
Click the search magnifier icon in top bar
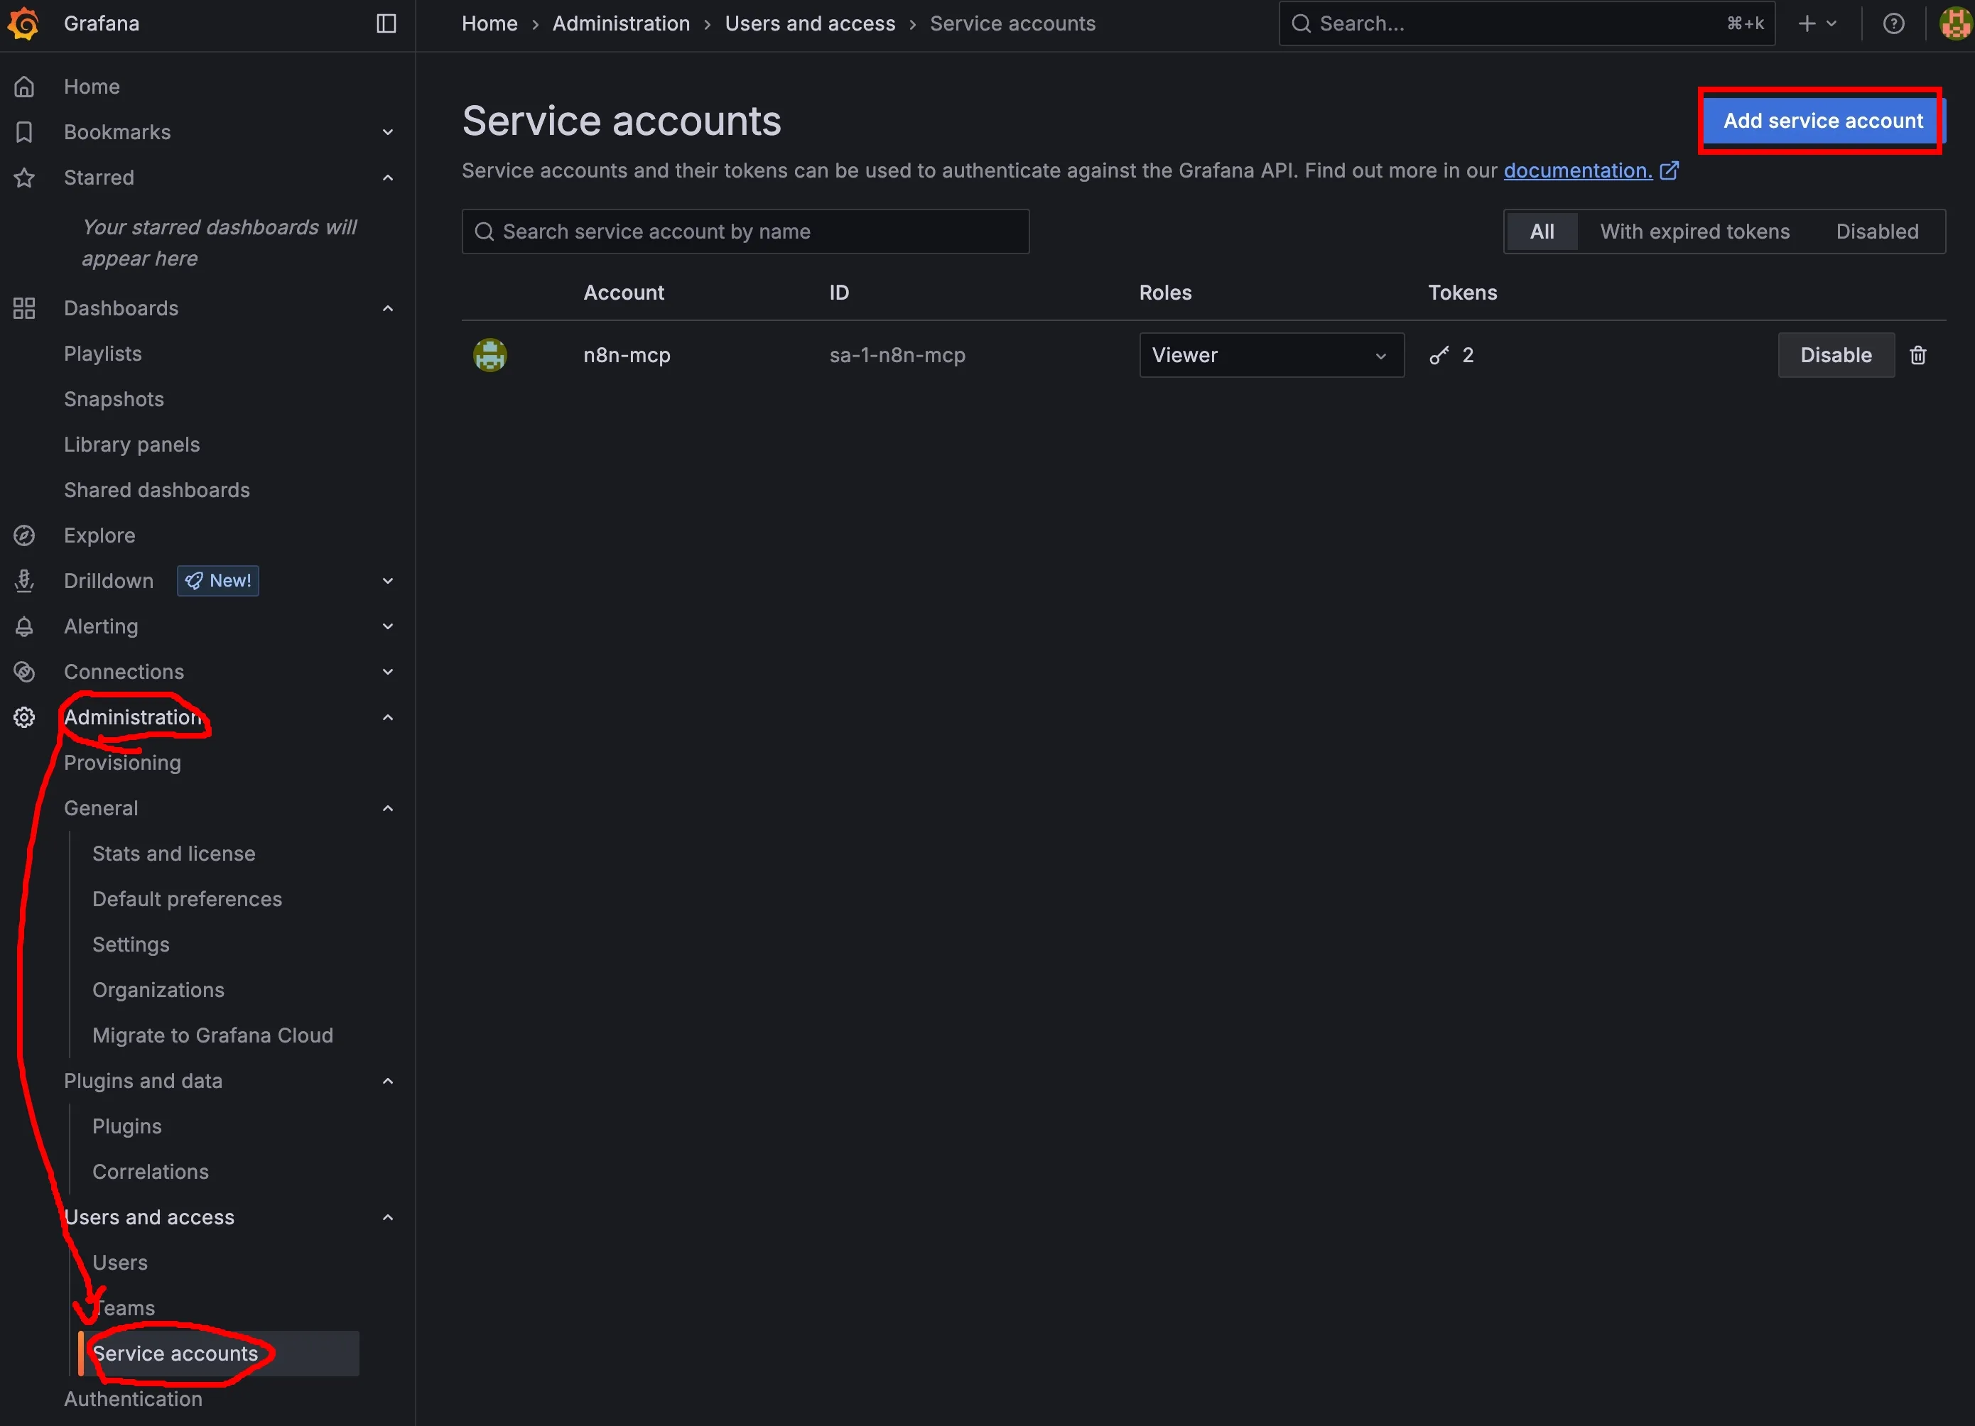pyautogui.click(x=1301, y=23)
